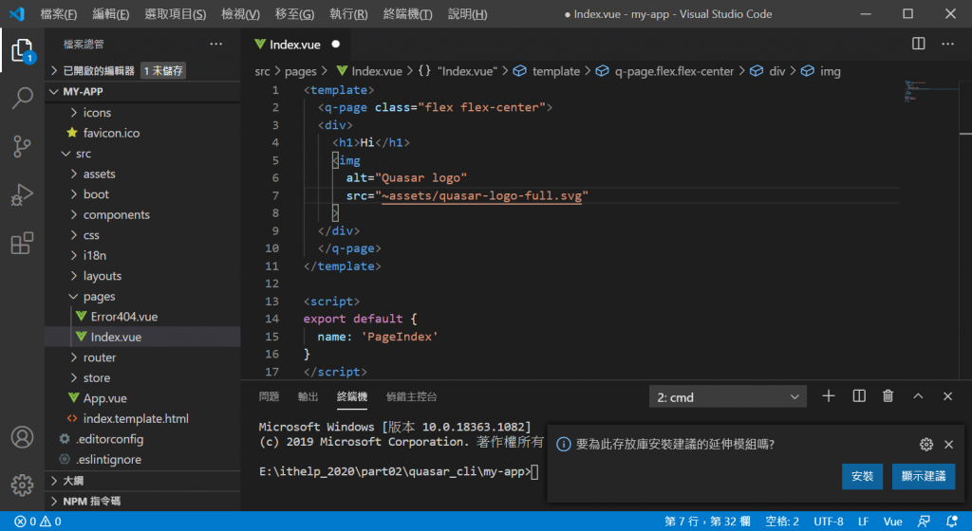Screen dimensions: 972x531
Task: Open the Explorer view in activity bar
Action: tap(23, 50)
